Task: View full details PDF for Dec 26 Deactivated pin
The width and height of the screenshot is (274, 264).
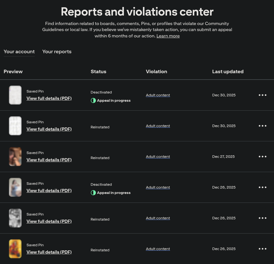Action: [x=49, y=190]
